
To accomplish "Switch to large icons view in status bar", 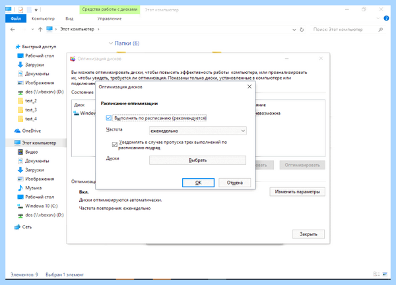I will tap(385, 274).
